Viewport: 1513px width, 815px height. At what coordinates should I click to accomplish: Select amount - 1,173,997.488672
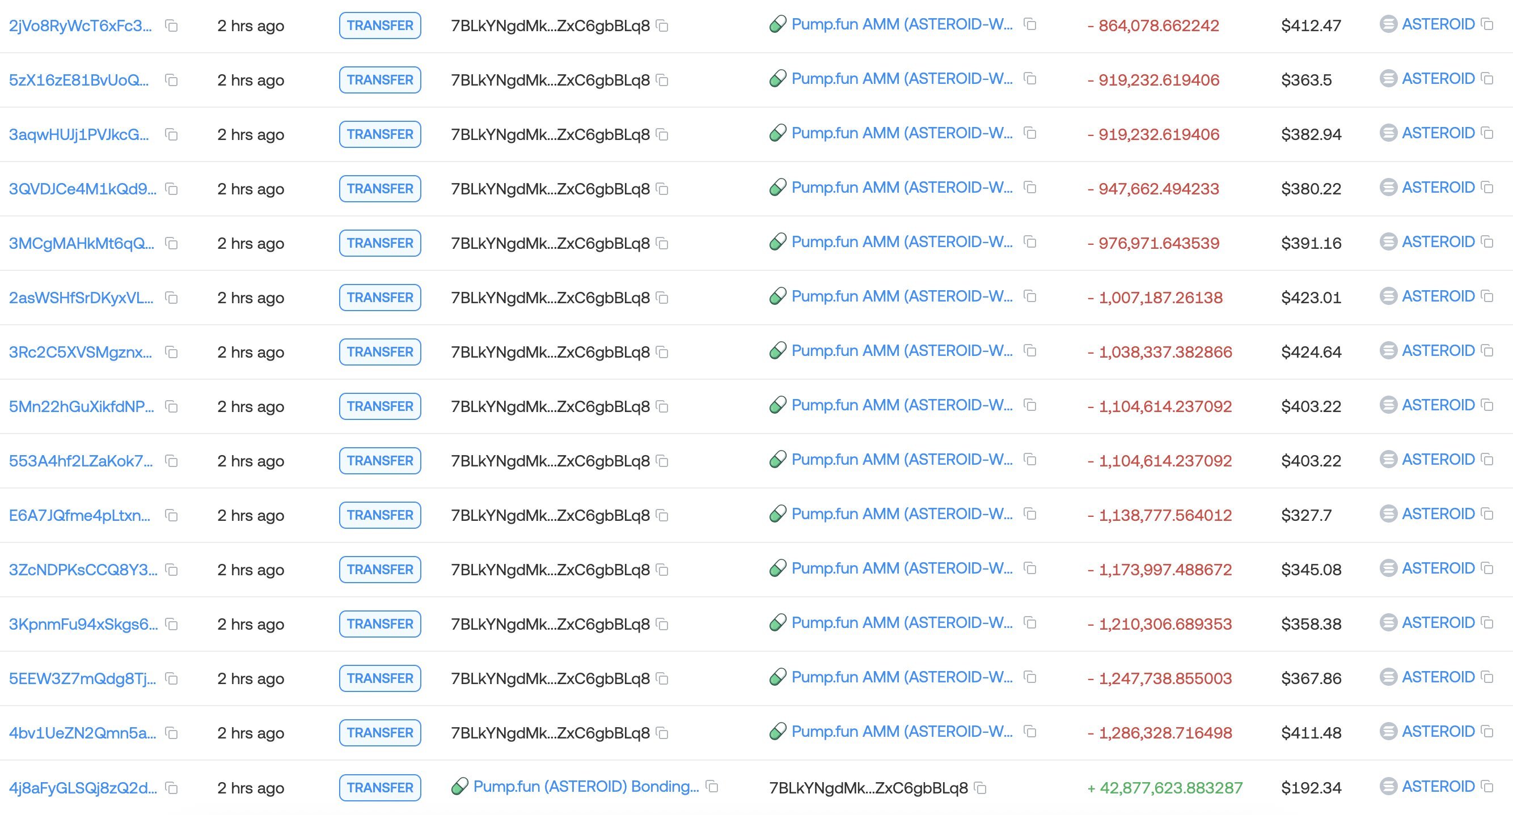coord(1159,570)
